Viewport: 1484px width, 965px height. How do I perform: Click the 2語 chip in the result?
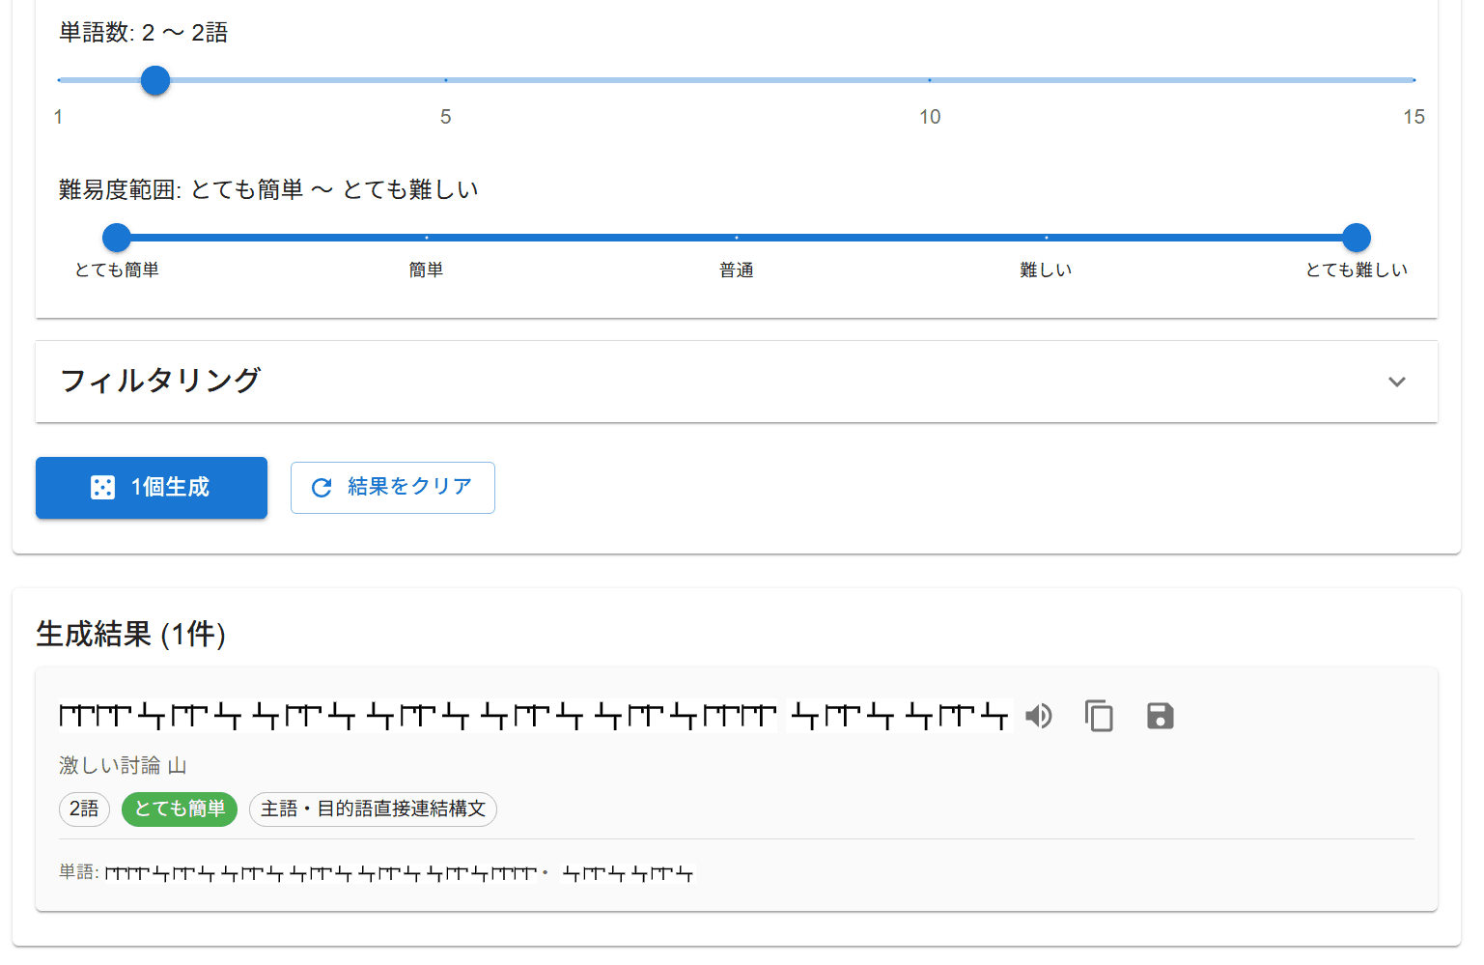[84, 809]
